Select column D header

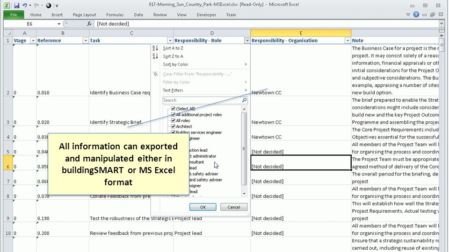point(212,33)
